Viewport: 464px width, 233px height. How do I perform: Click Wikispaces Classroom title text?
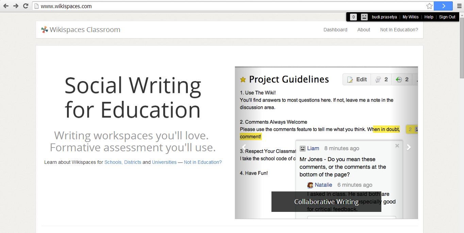click(x=85, y=30)
